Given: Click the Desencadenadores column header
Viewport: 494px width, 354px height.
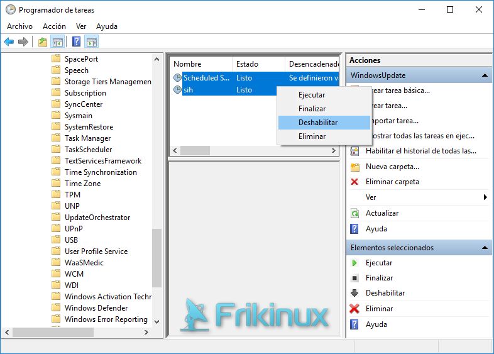Looking at the screenshot, I should point(312,64).
